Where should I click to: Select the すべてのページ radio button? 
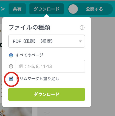(x=11, y=55)
